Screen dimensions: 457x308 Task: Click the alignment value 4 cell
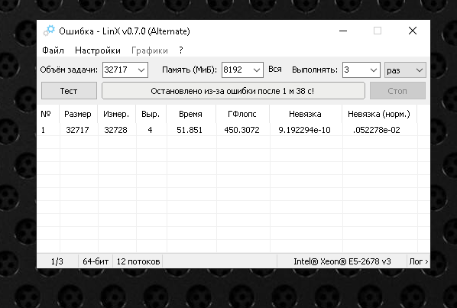[150, 130]
